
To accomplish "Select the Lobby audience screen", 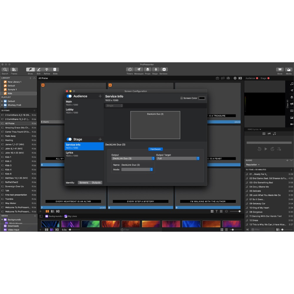I will 84,111.
